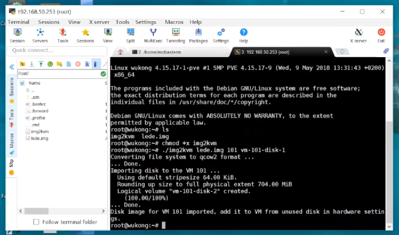Click the red Exit power icon
Viewport: 399px width, 235px height.
381,35
